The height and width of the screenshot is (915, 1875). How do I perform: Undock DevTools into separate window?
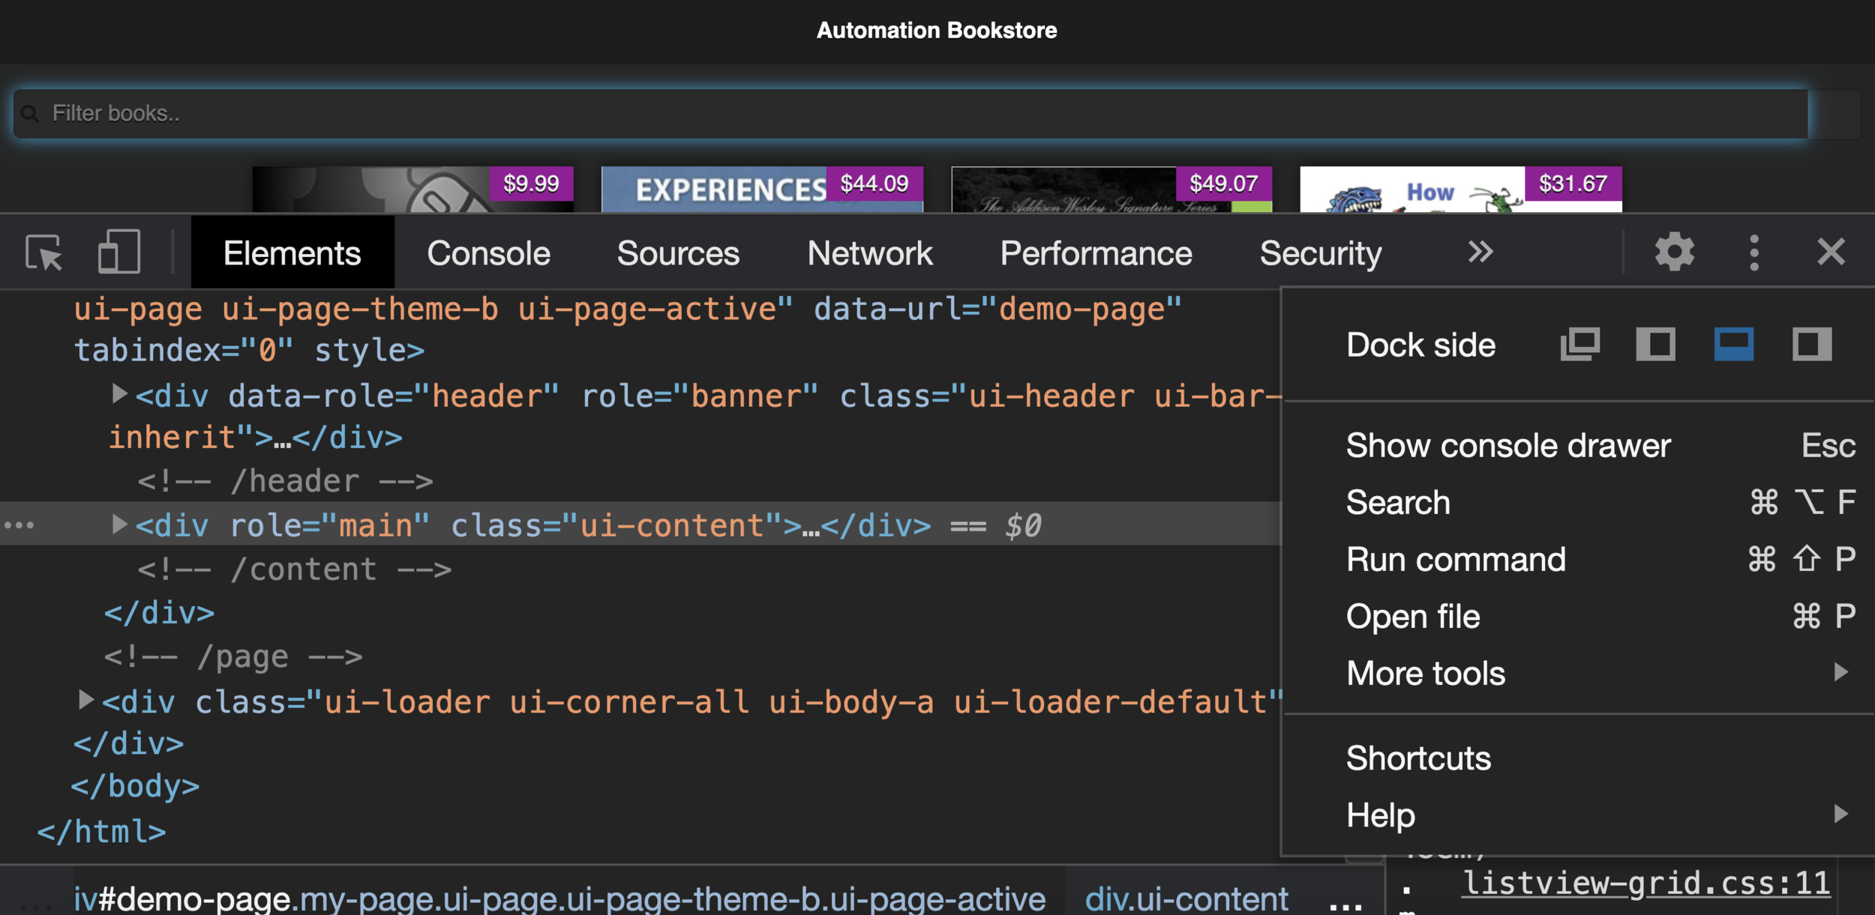tap(1580, 344)
